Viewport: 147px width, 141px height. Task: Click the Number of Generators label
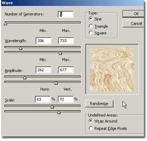[24, 14]
